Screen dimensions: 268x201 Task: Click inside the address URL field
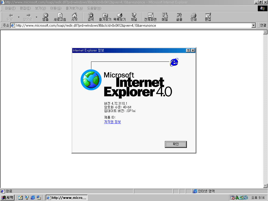(133, 25)
